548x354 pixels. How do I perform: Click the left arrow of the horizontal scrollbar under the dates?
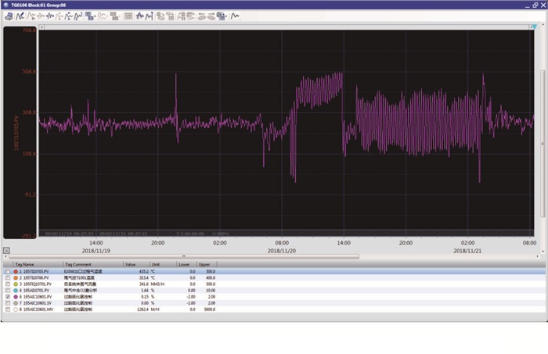point(5,256)
